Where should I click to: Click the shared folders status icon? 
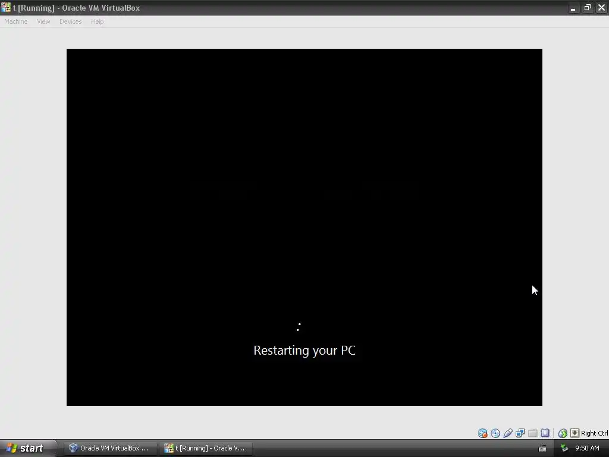(x=532, y=433)
